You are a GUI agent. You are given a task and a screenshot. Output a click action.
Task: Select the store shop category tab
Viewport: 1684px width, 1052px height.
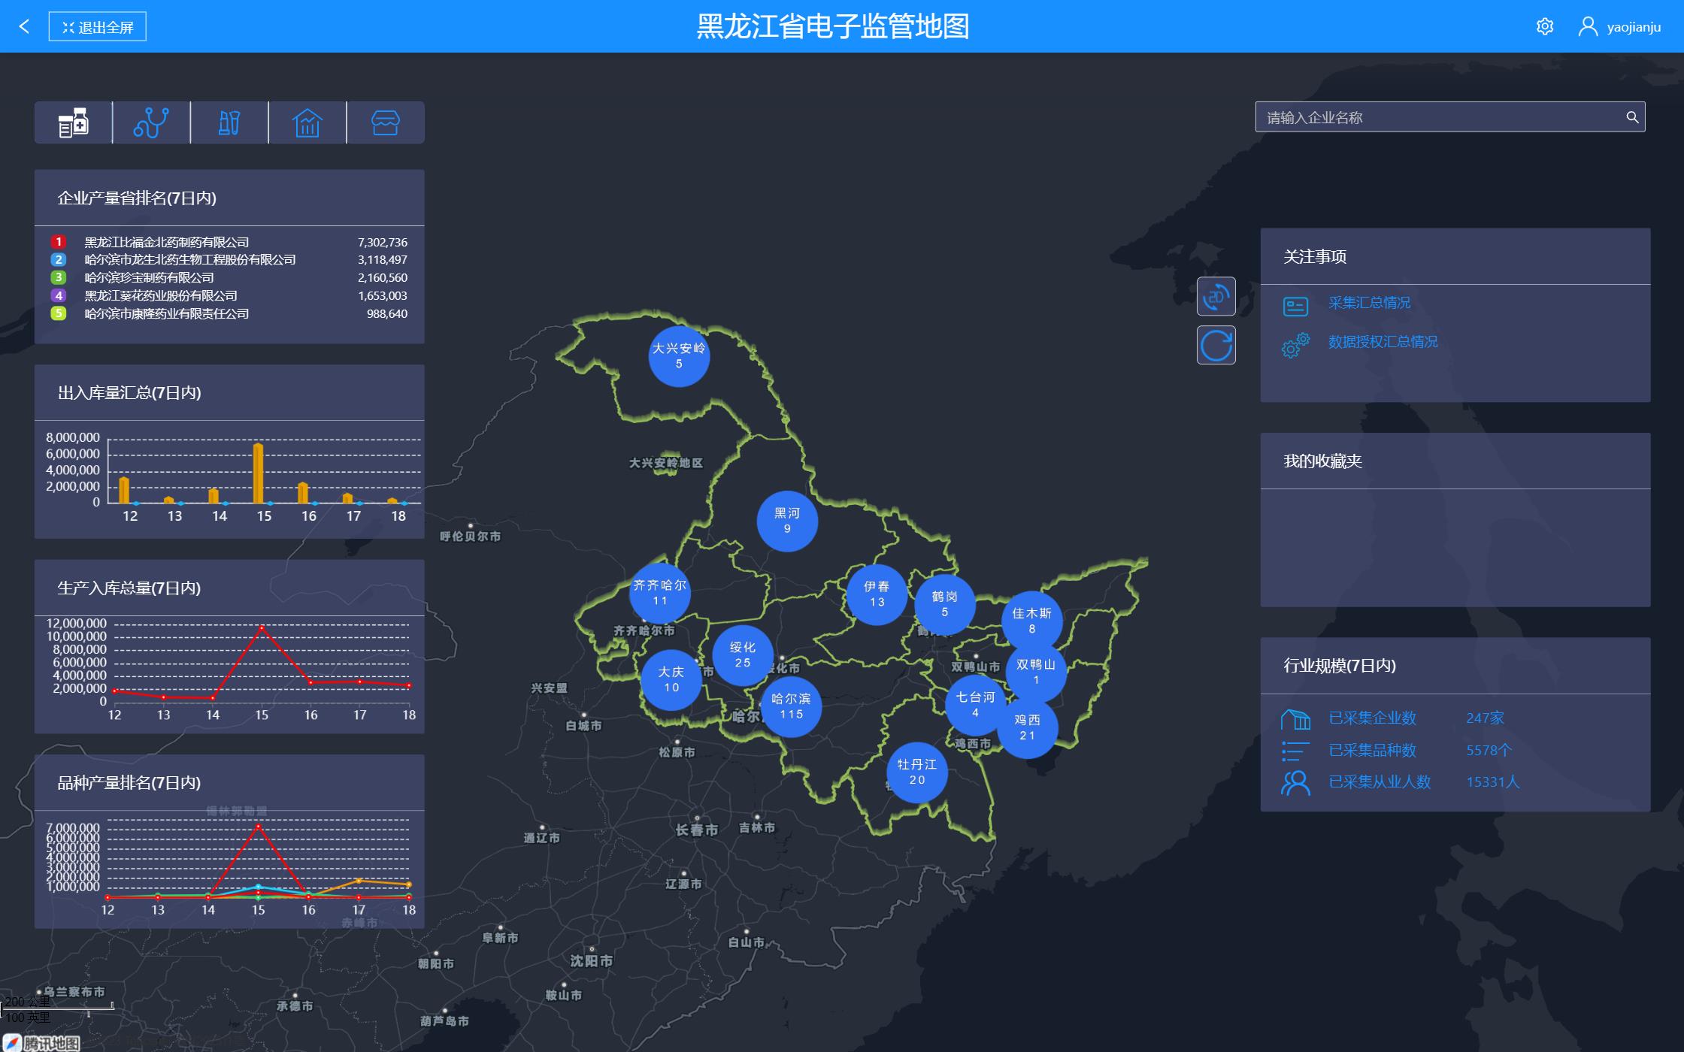[385, 122]
